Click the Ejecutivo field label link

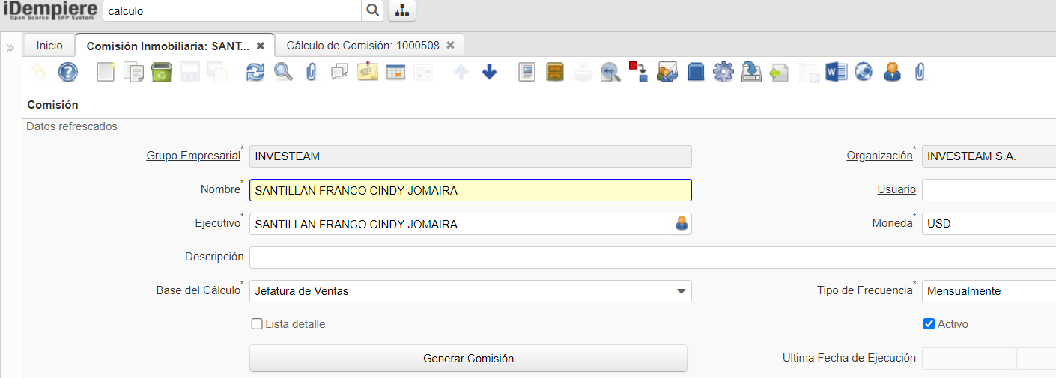pos(217,223)
